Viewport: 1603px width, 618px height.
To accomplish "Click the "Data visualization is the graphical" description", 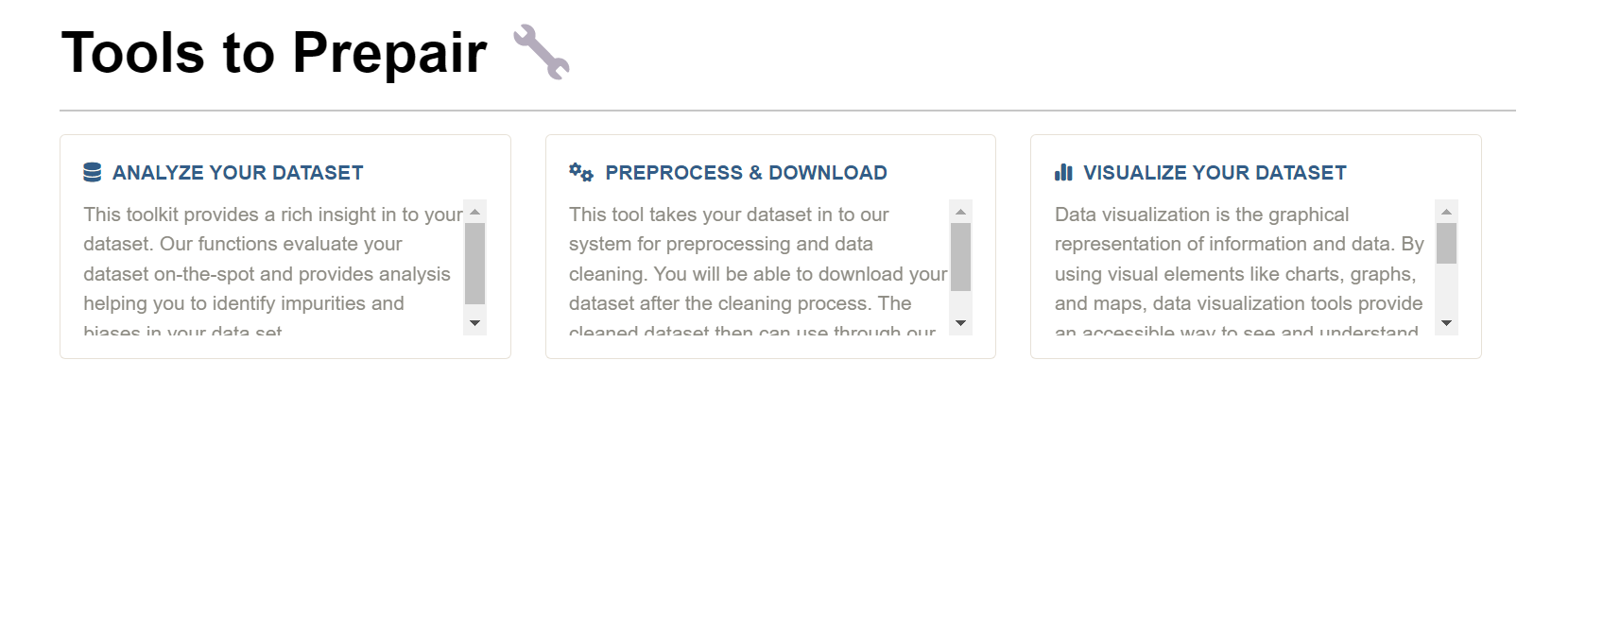I will 1238,259.
